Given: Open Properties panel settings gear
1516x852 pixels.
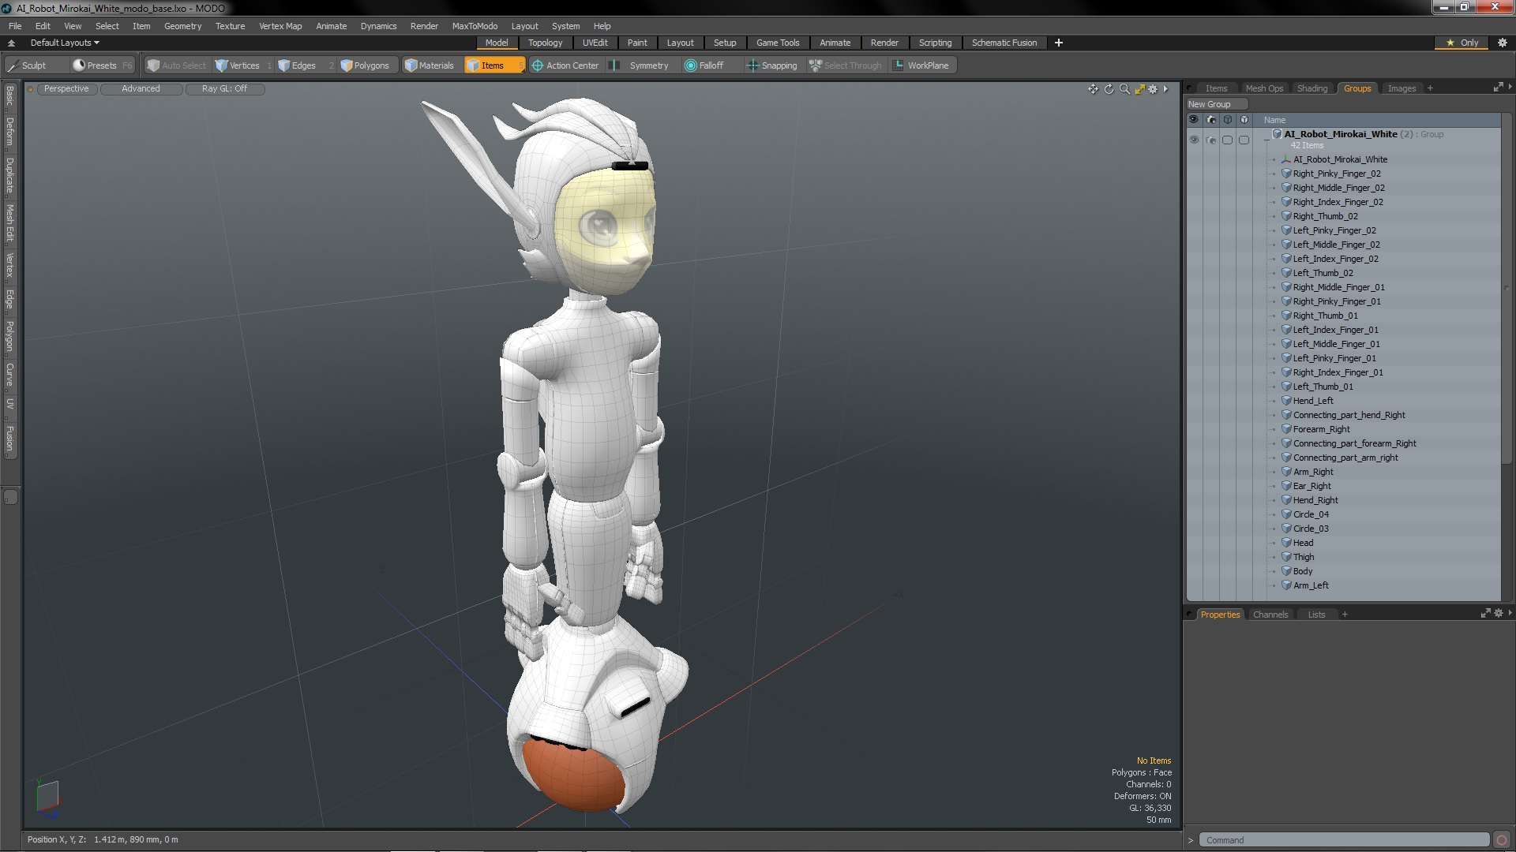Looking at the screenshot, I should coord(1499,613).
